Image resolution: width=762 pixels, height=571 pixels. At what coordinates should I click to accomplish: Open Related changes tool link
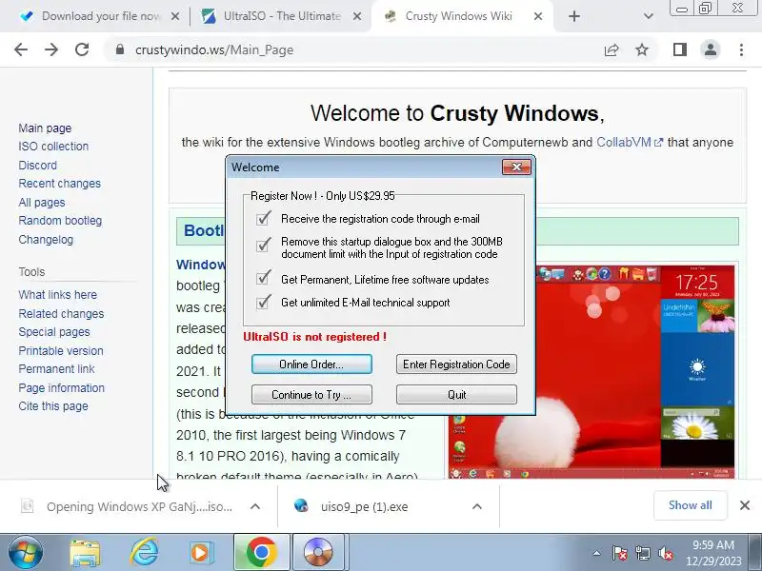[x=61, y=314]
